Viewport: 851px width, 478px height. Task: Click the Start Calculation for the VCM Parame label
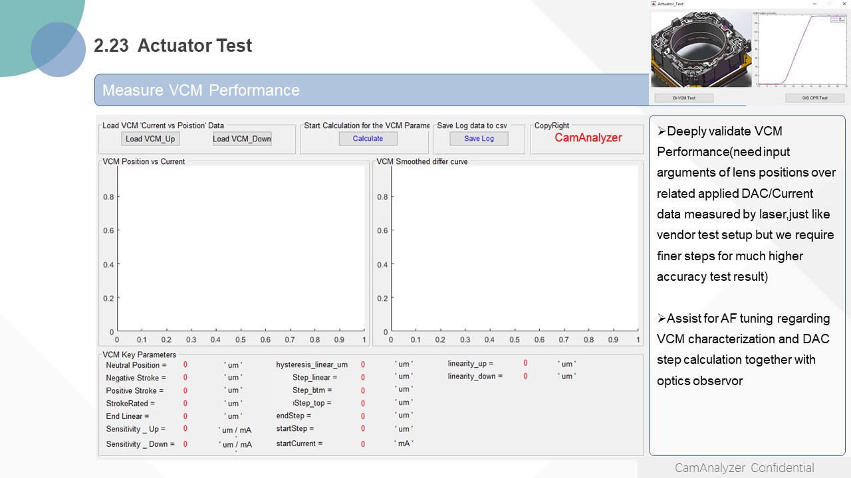(x=367, y=125)
